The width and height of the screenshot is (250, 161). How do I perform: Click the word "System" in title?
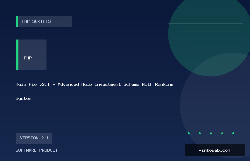23,98
